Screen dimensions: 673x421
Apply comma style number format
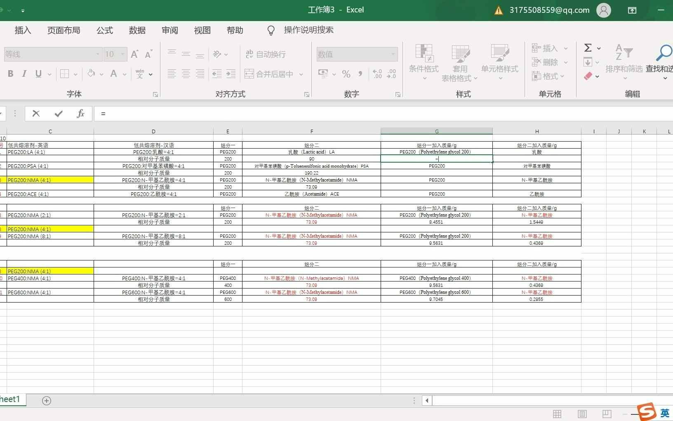tap(360, 74)
